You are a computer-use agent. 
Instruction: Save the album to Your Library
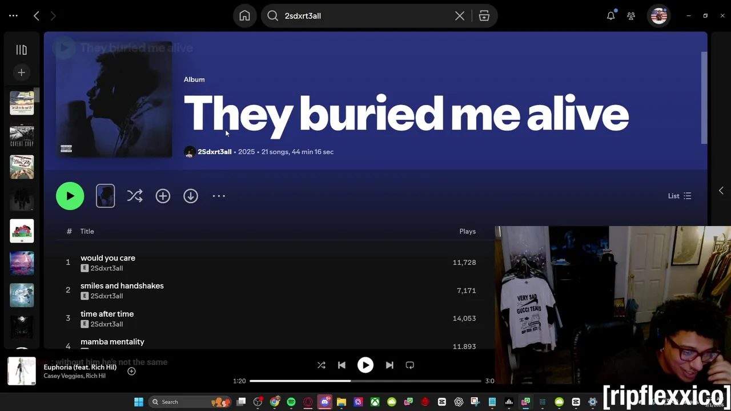(163, 196)
